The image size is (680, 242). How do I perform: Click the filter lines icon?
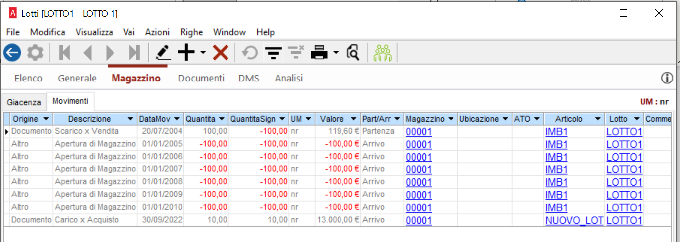point(272,52)
